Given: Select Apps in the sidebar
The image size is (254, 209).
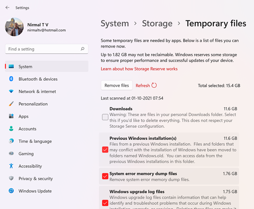Looking at the screenshot, I should [47, 116].
